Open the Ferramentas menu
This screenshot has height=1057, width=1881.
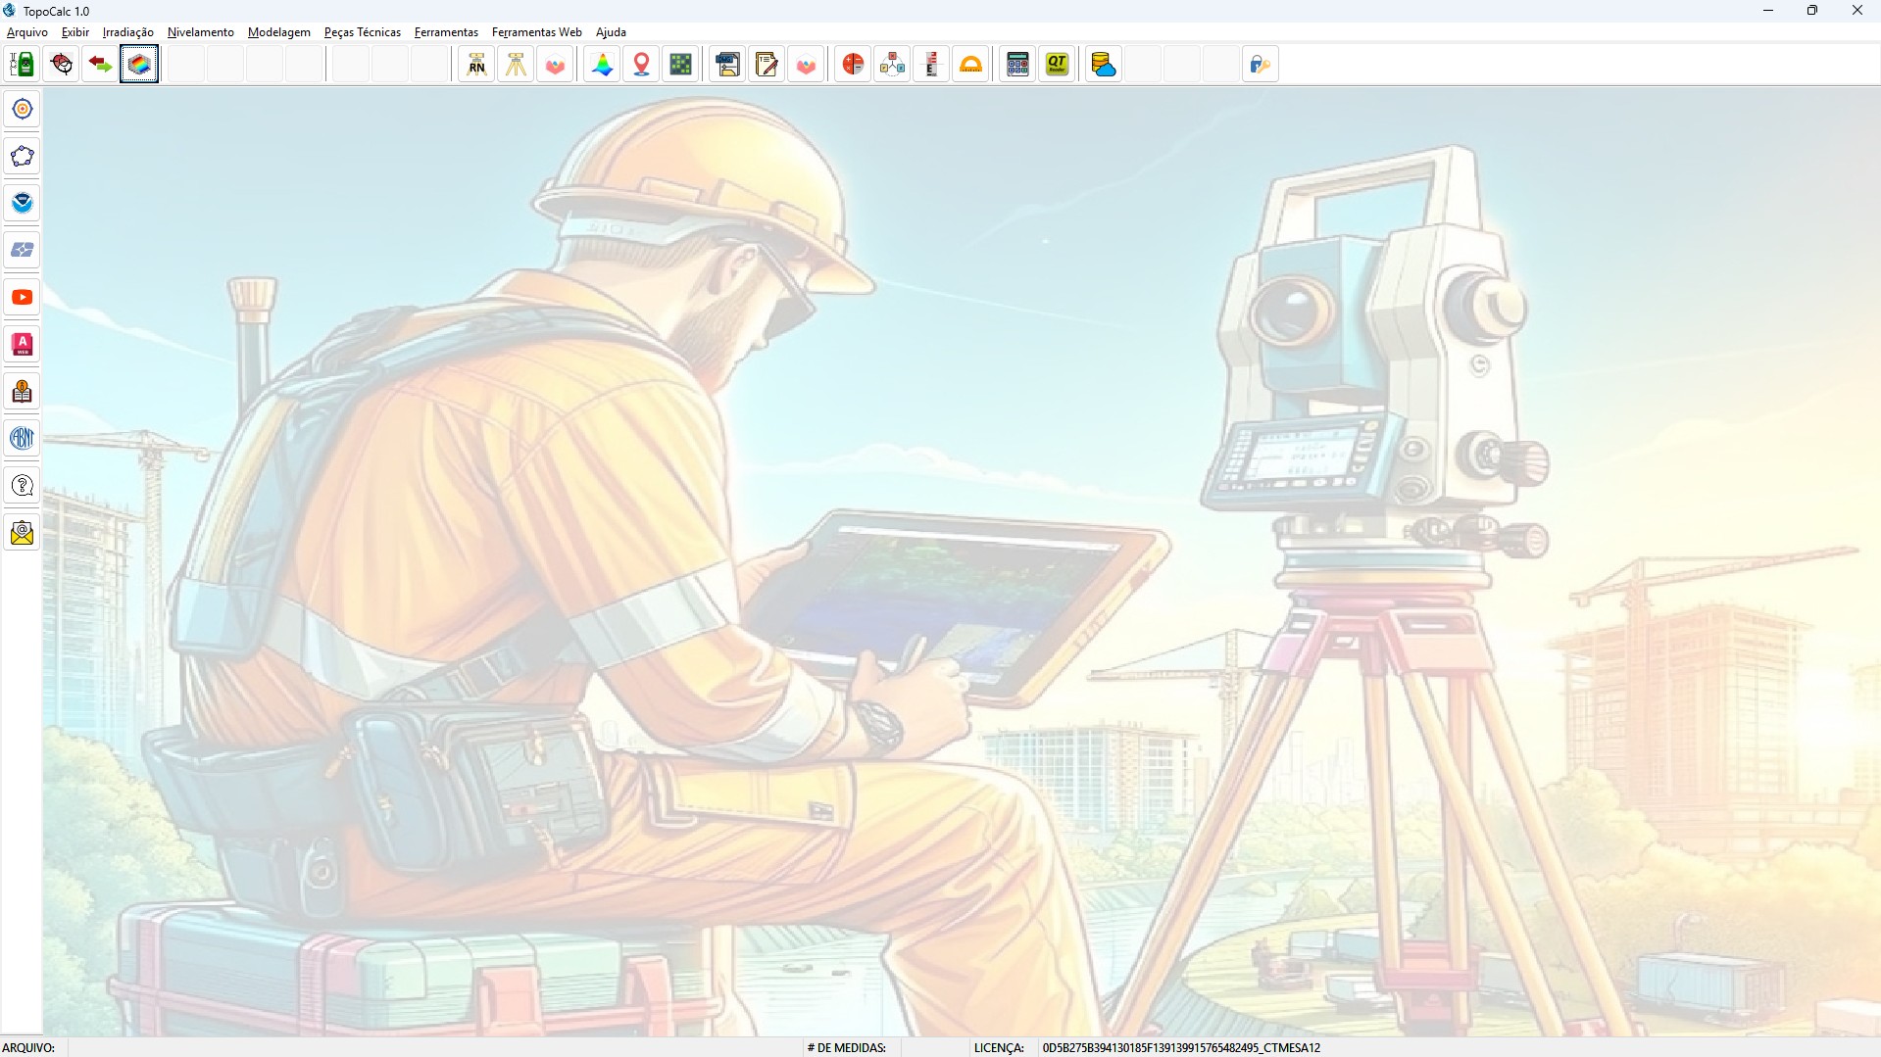tap(446, 32)
